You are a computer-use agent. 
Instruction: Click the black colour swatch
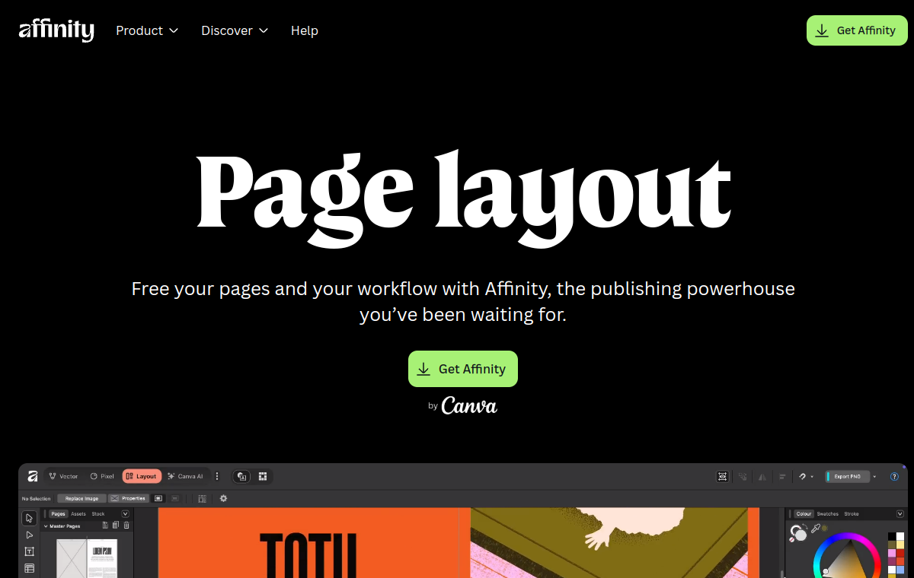(x=892, y=536)
